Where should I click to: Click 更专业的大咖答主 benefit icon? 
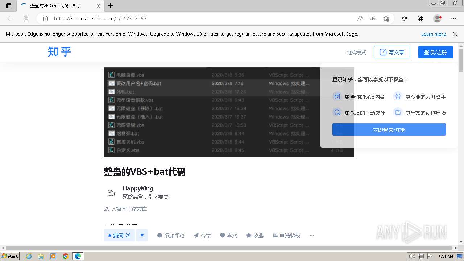click(398, 96)
